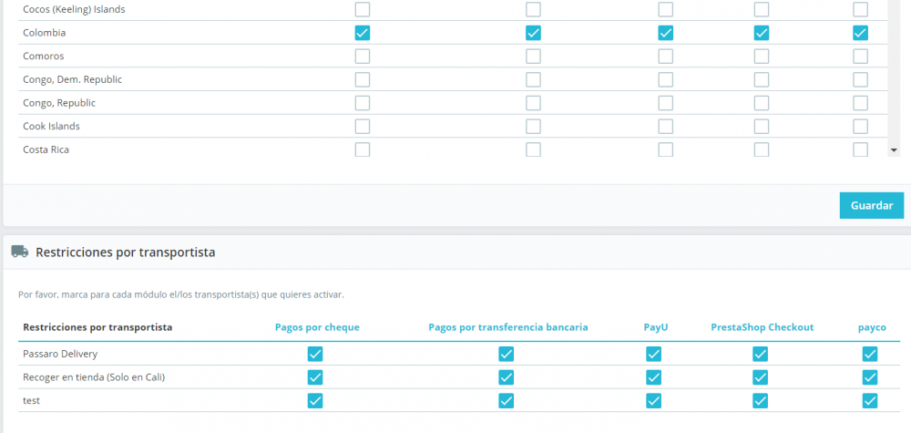Check Costa Rica for Pagos por cheque
This screenshot has width=911, height=433.
pos(363,149)
